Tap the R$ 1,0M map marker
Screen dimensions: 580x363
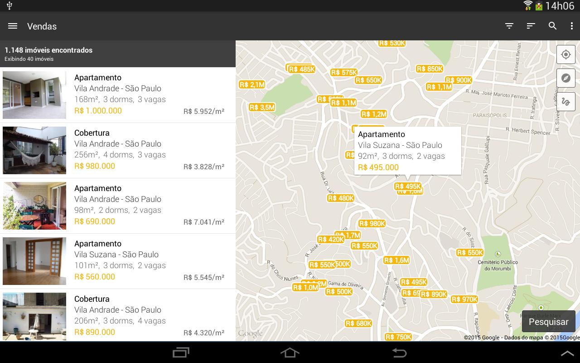pyautogui.click(x=305, y=287)
